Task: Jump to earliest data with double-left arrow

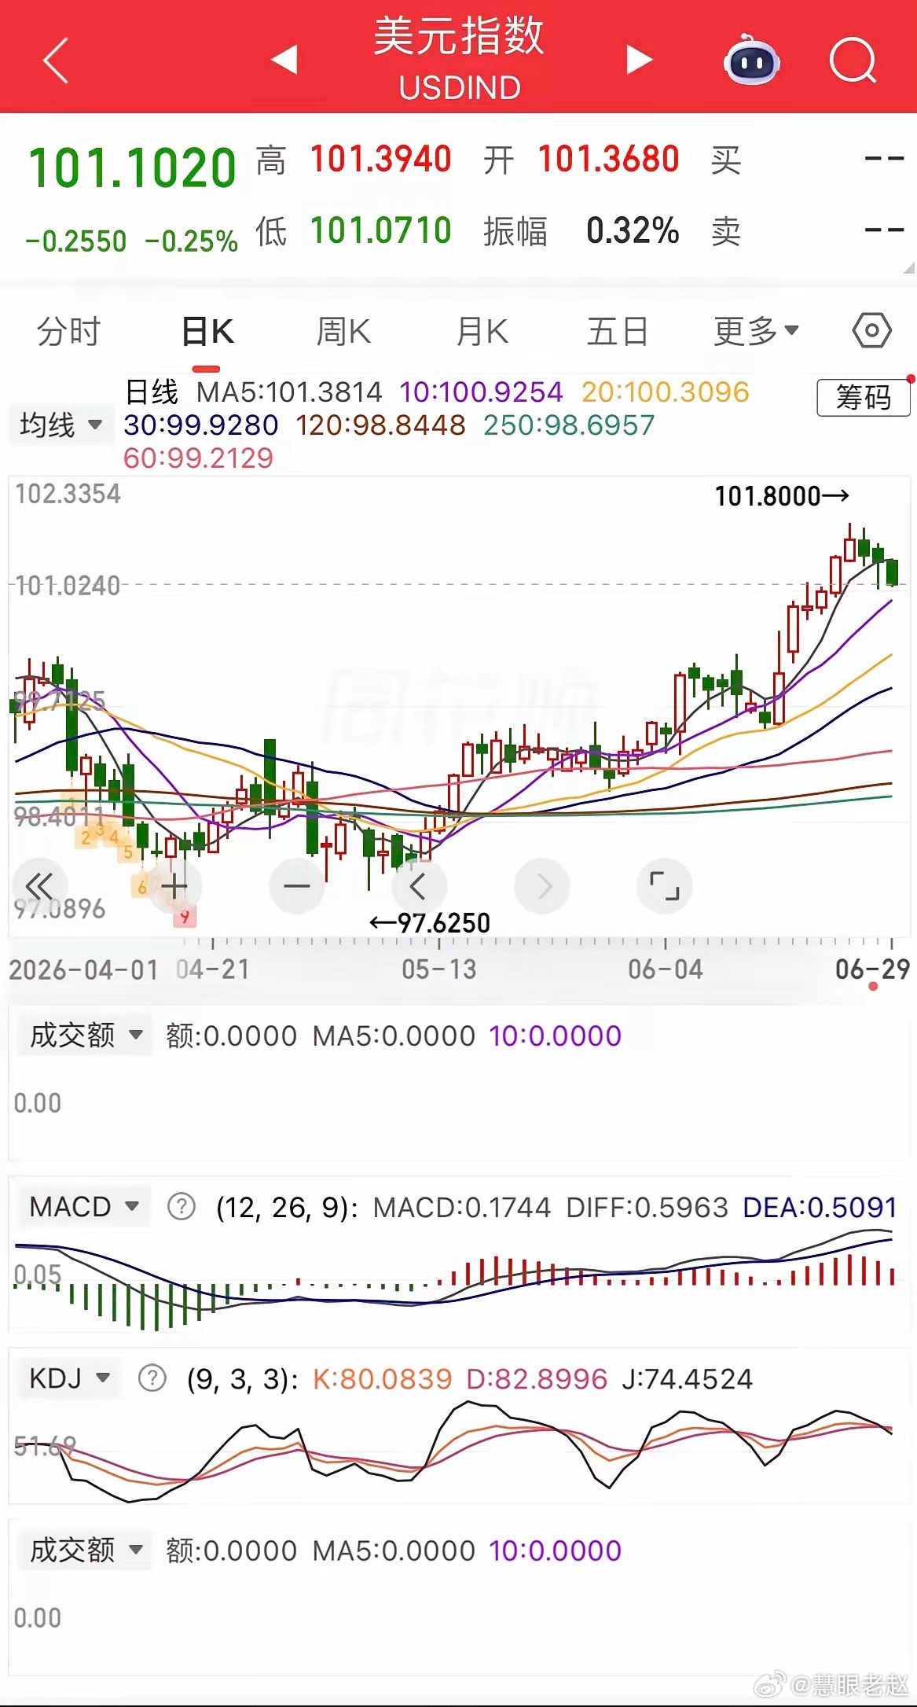Action: (x=39, y=886)
